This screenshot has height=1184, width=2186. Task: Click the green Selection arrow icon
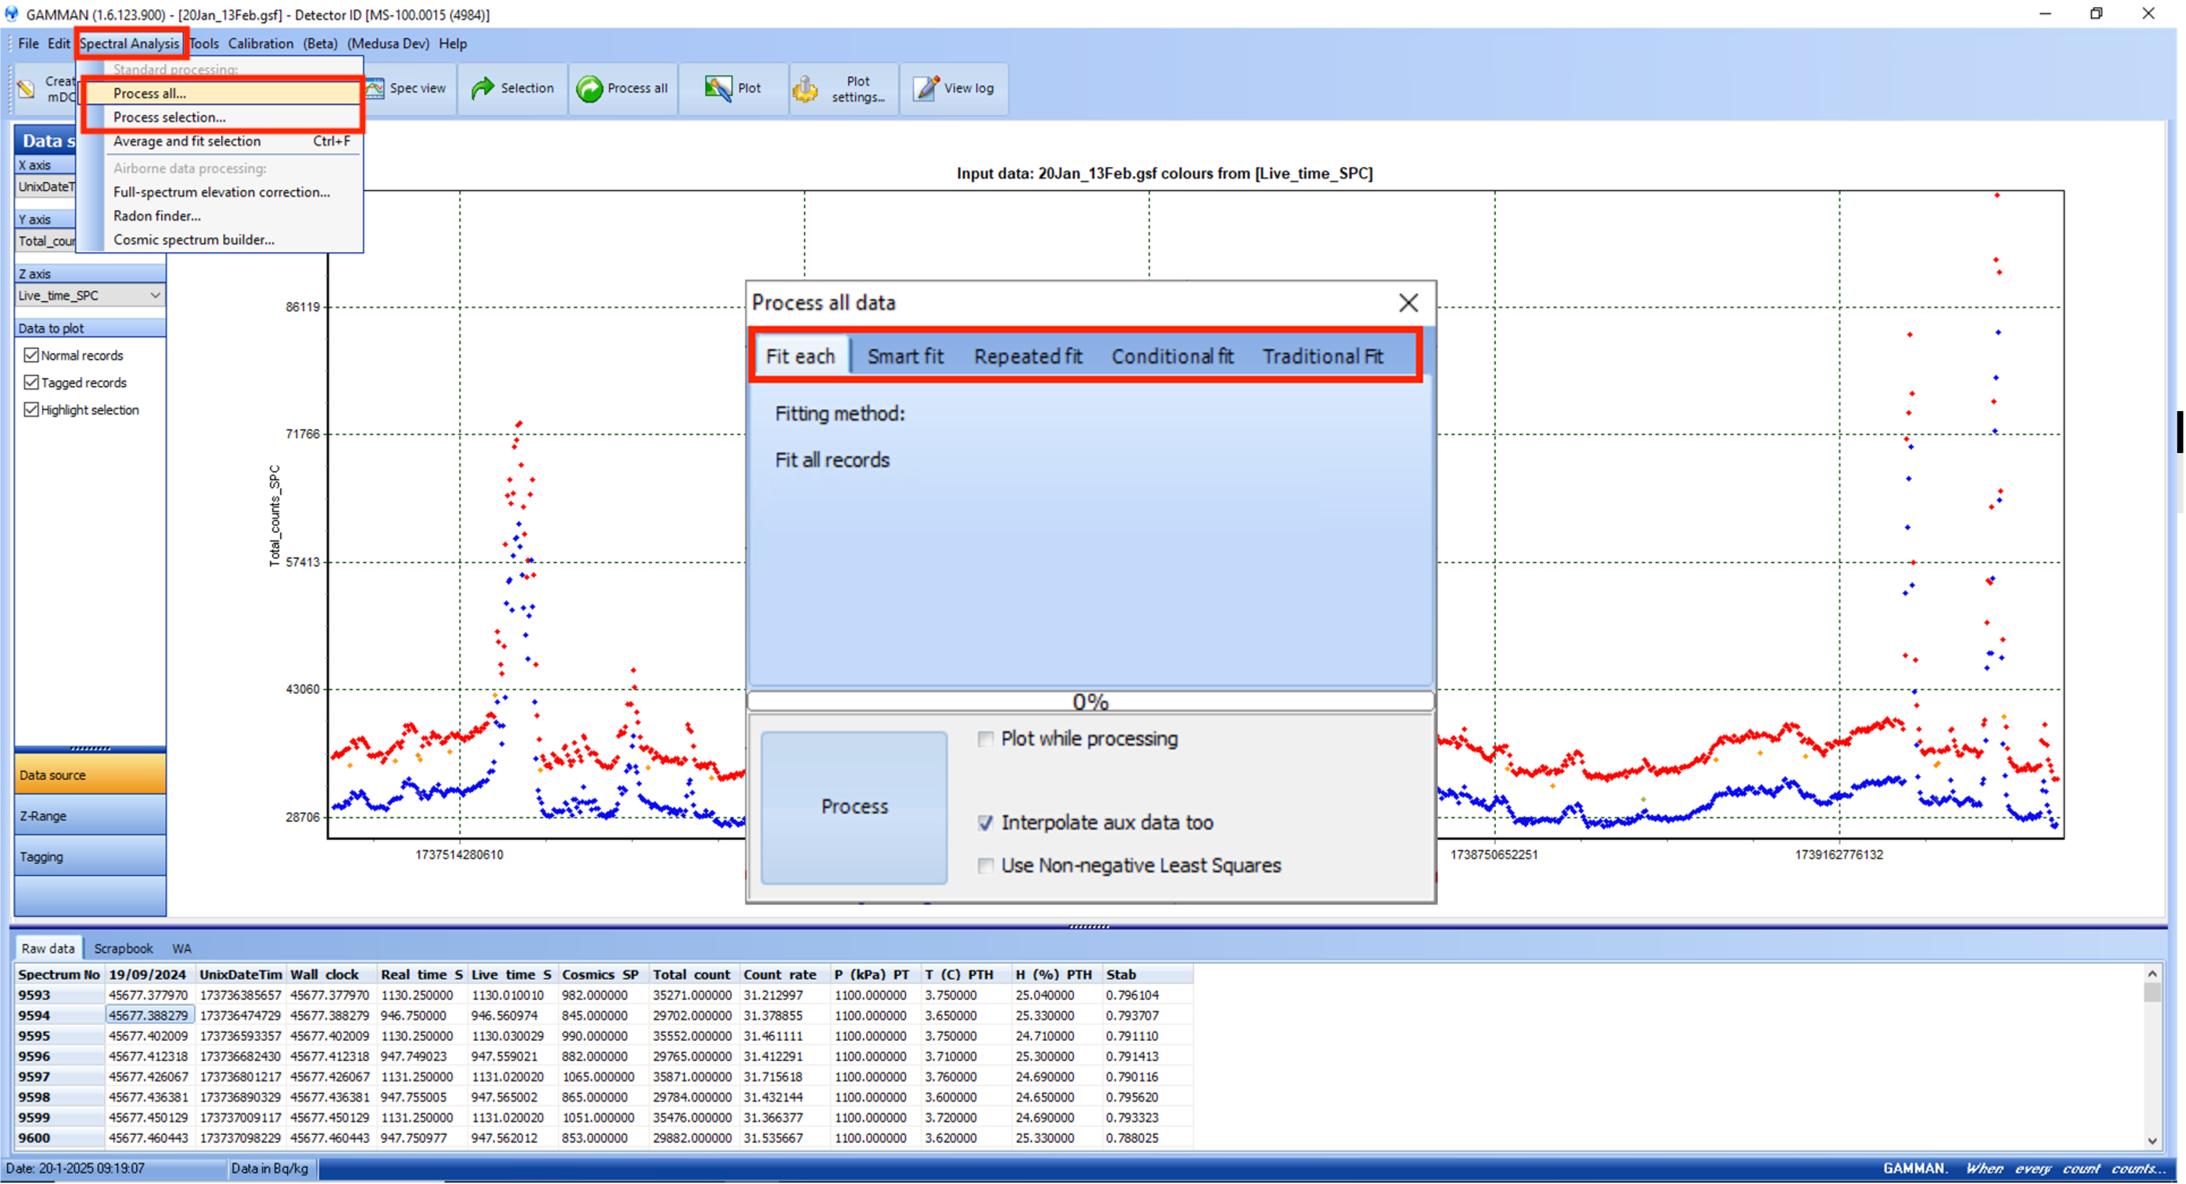coord(482,88)
